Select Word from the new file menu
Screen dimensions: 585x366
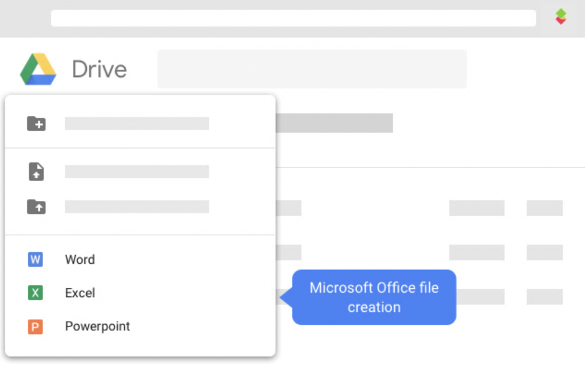click(80, 259)
